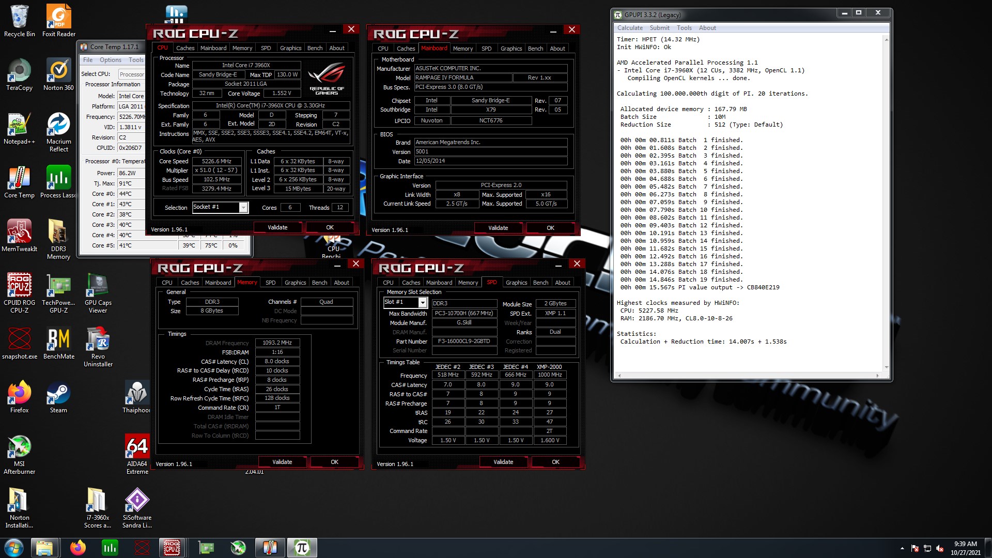The height and width of the screenshot is (558, 992).
Task: Open DDR3 Memory folder icon
Action: pos(59,239)
